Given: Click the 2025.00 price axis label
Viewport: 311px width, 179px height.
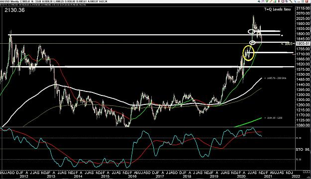Looking at the screenshot, I should (x=303, y=18).
